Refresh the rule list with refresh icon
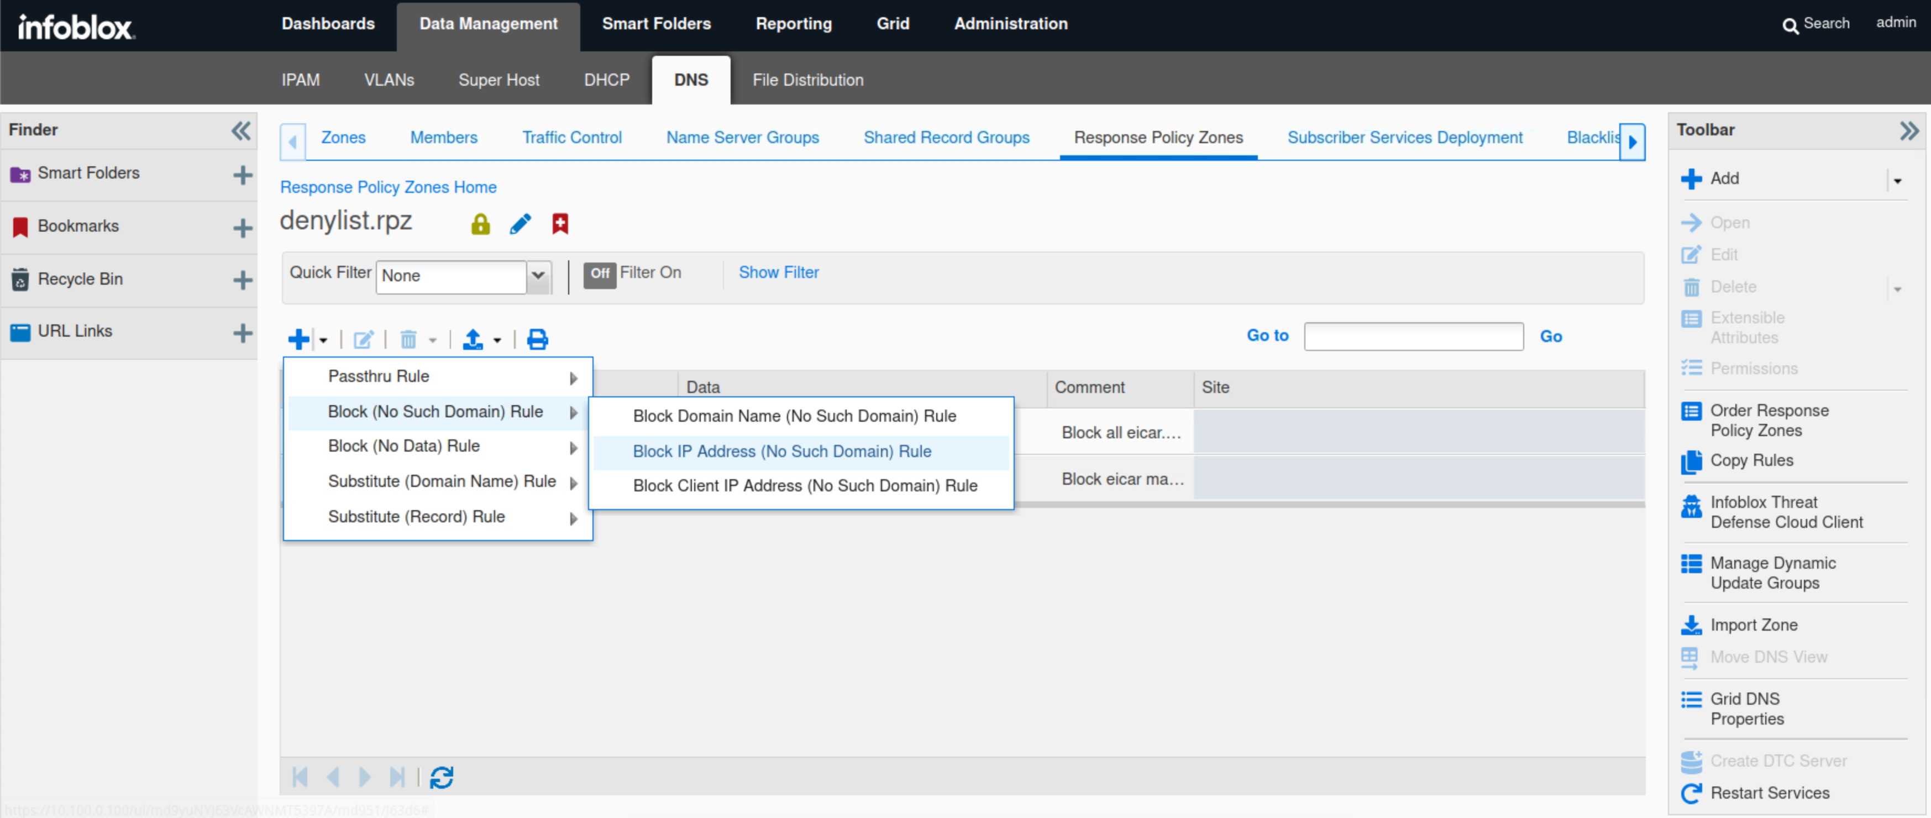The image size is (1931, 818). coord(442,778)
